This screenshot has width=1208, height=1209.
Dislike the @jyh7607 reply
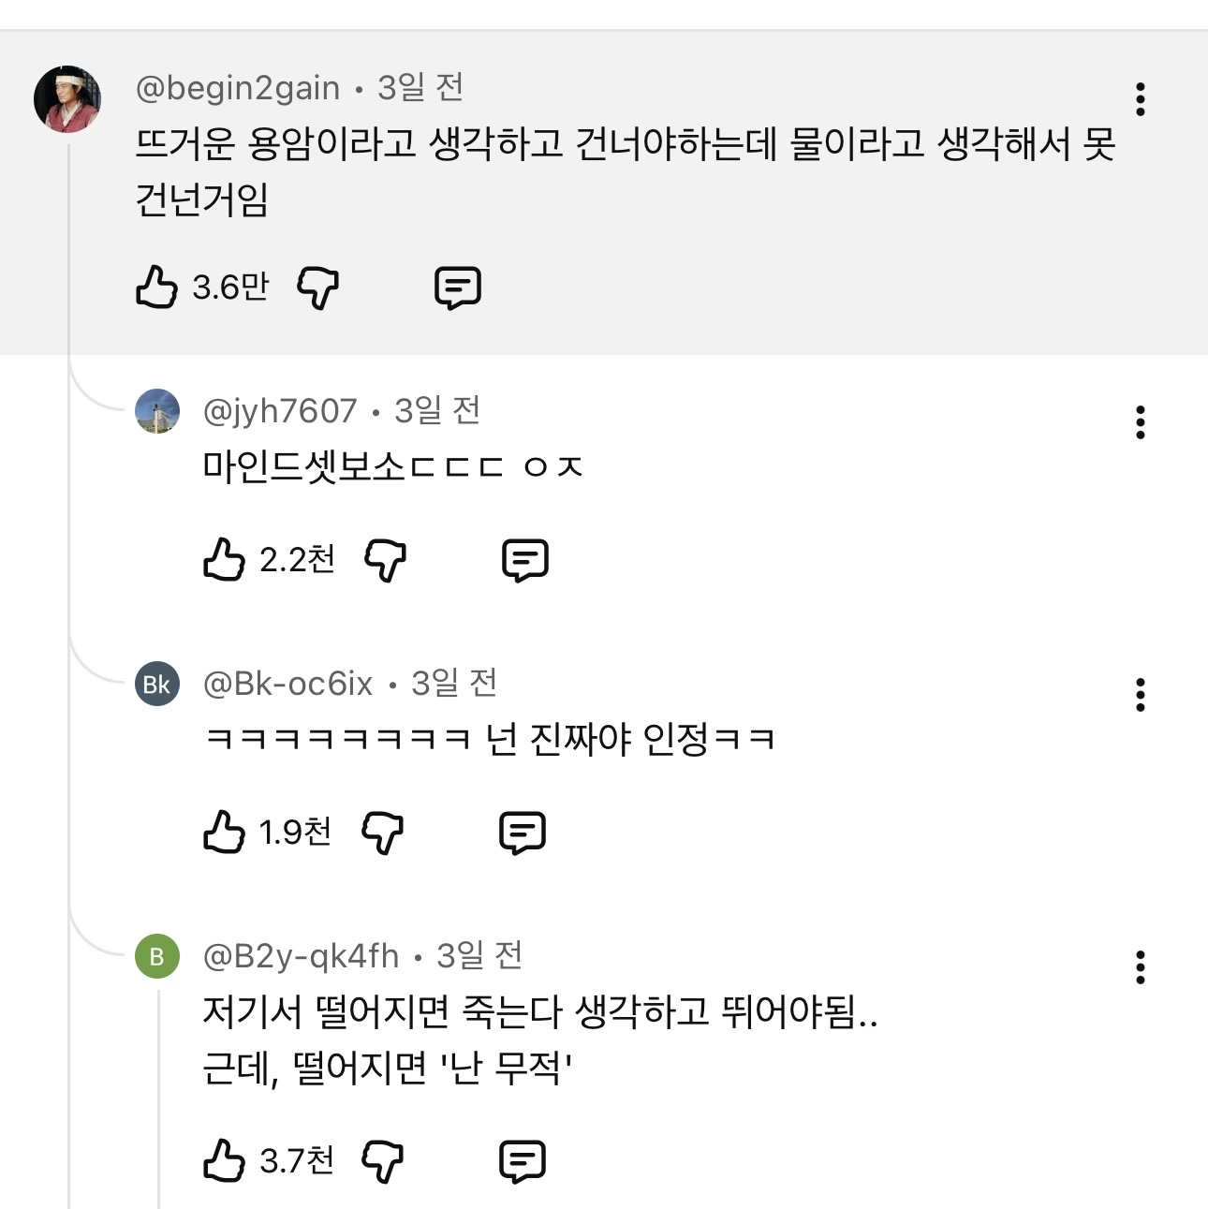(385, 560)
